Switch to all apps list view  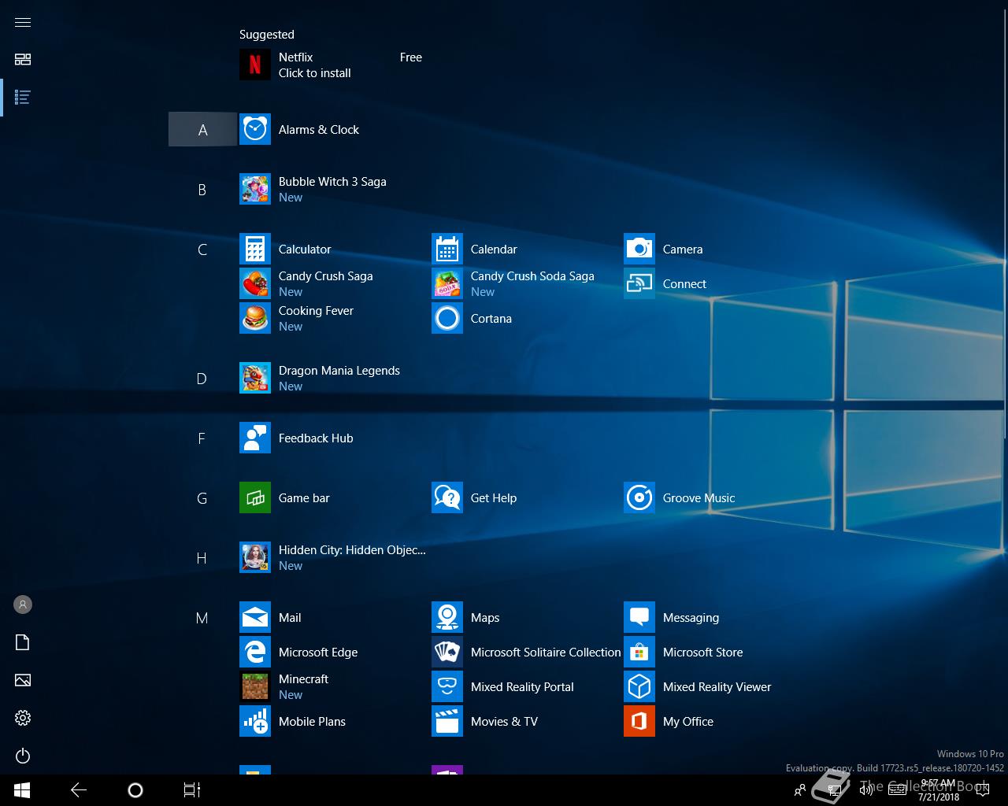pos(23,98)
